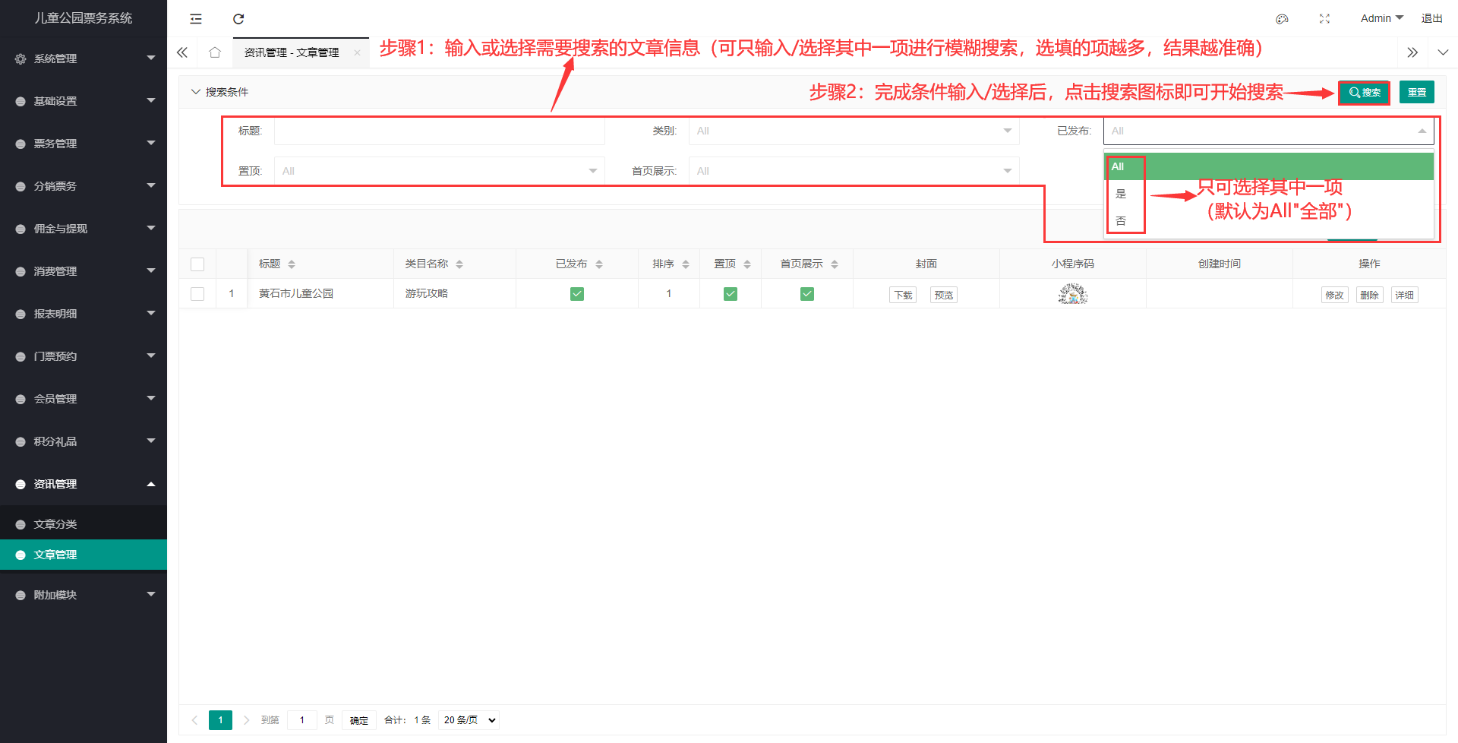
Task: Open 文章分类 submenu item
Action: pos(84,524)
